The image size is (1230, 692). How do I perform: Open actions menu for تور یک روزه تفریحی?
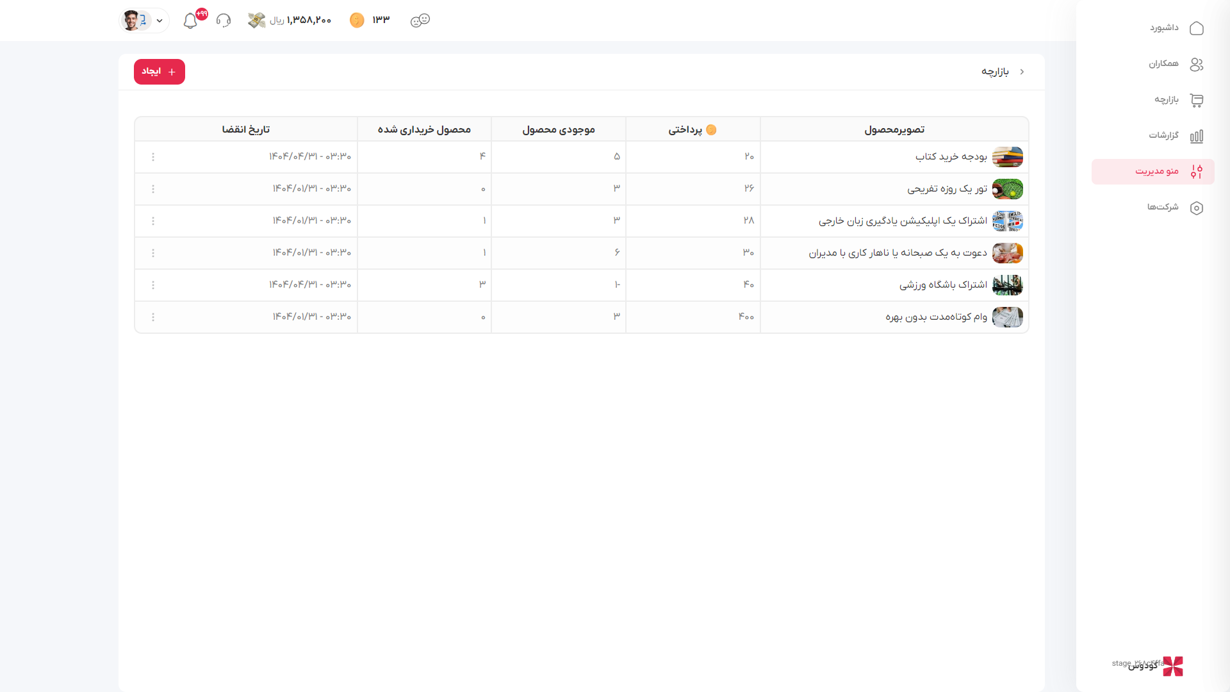153,189
